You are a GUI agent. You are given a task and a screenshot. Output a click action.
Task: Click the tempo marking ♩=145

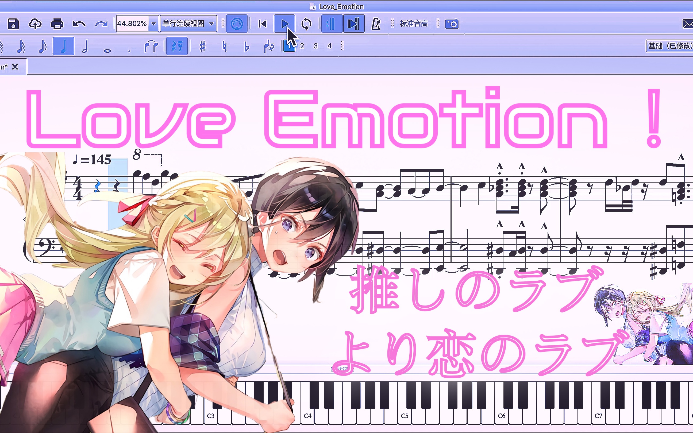[x=92, y=160]
